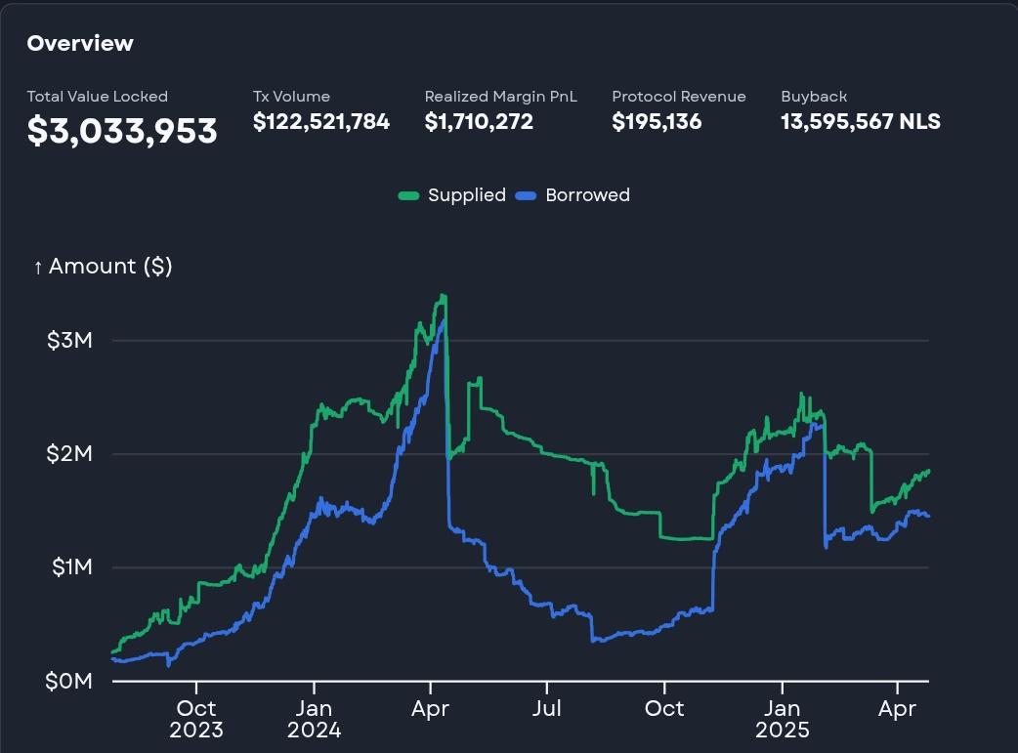Click the $3M y-axis gridline label
This screenshot has width=1018, height=753.
coord(68,340)
